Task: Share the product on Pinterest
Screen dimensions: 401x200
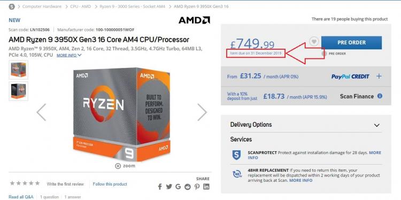Action: pos(197,187)
